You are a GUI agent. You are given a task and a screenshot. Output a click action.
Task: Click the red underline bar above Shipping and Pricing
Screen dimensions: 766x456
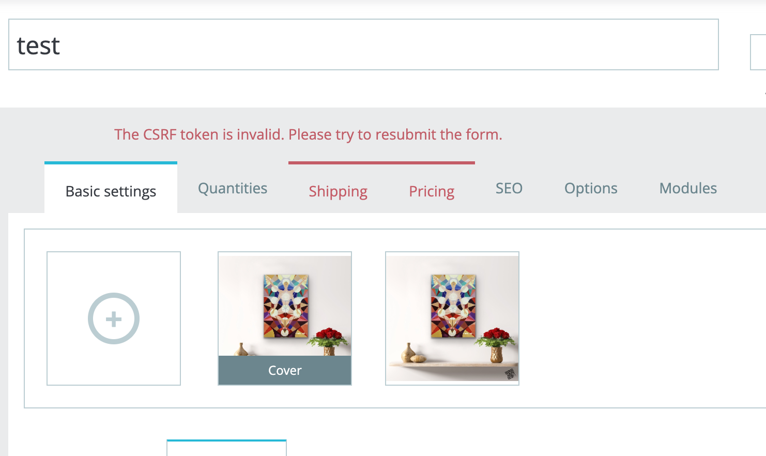pos(381,163)
